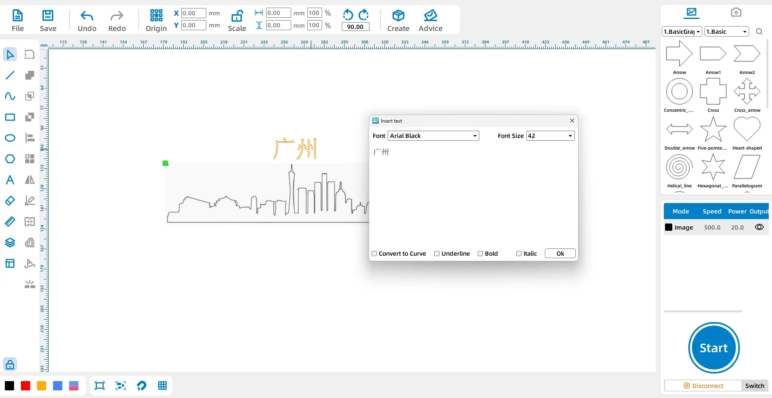Set the X position field

193,13
